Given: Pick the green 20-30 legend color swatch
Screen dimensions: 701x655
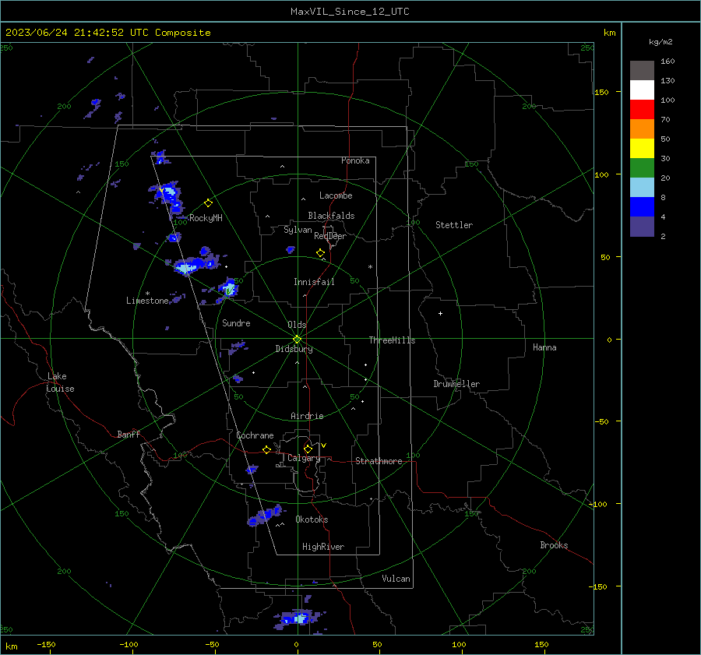Looking at the screenshot, I should (x=642, y=168).
